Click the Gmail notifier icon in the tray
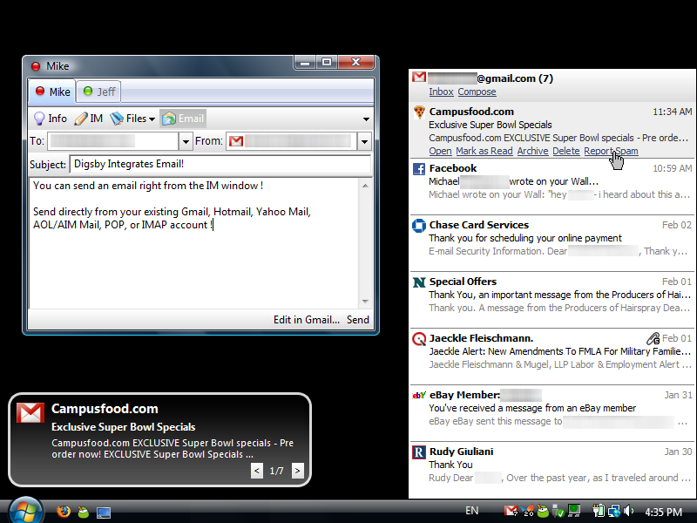Viewport: 697px width, 523px height. coord(511,511)
